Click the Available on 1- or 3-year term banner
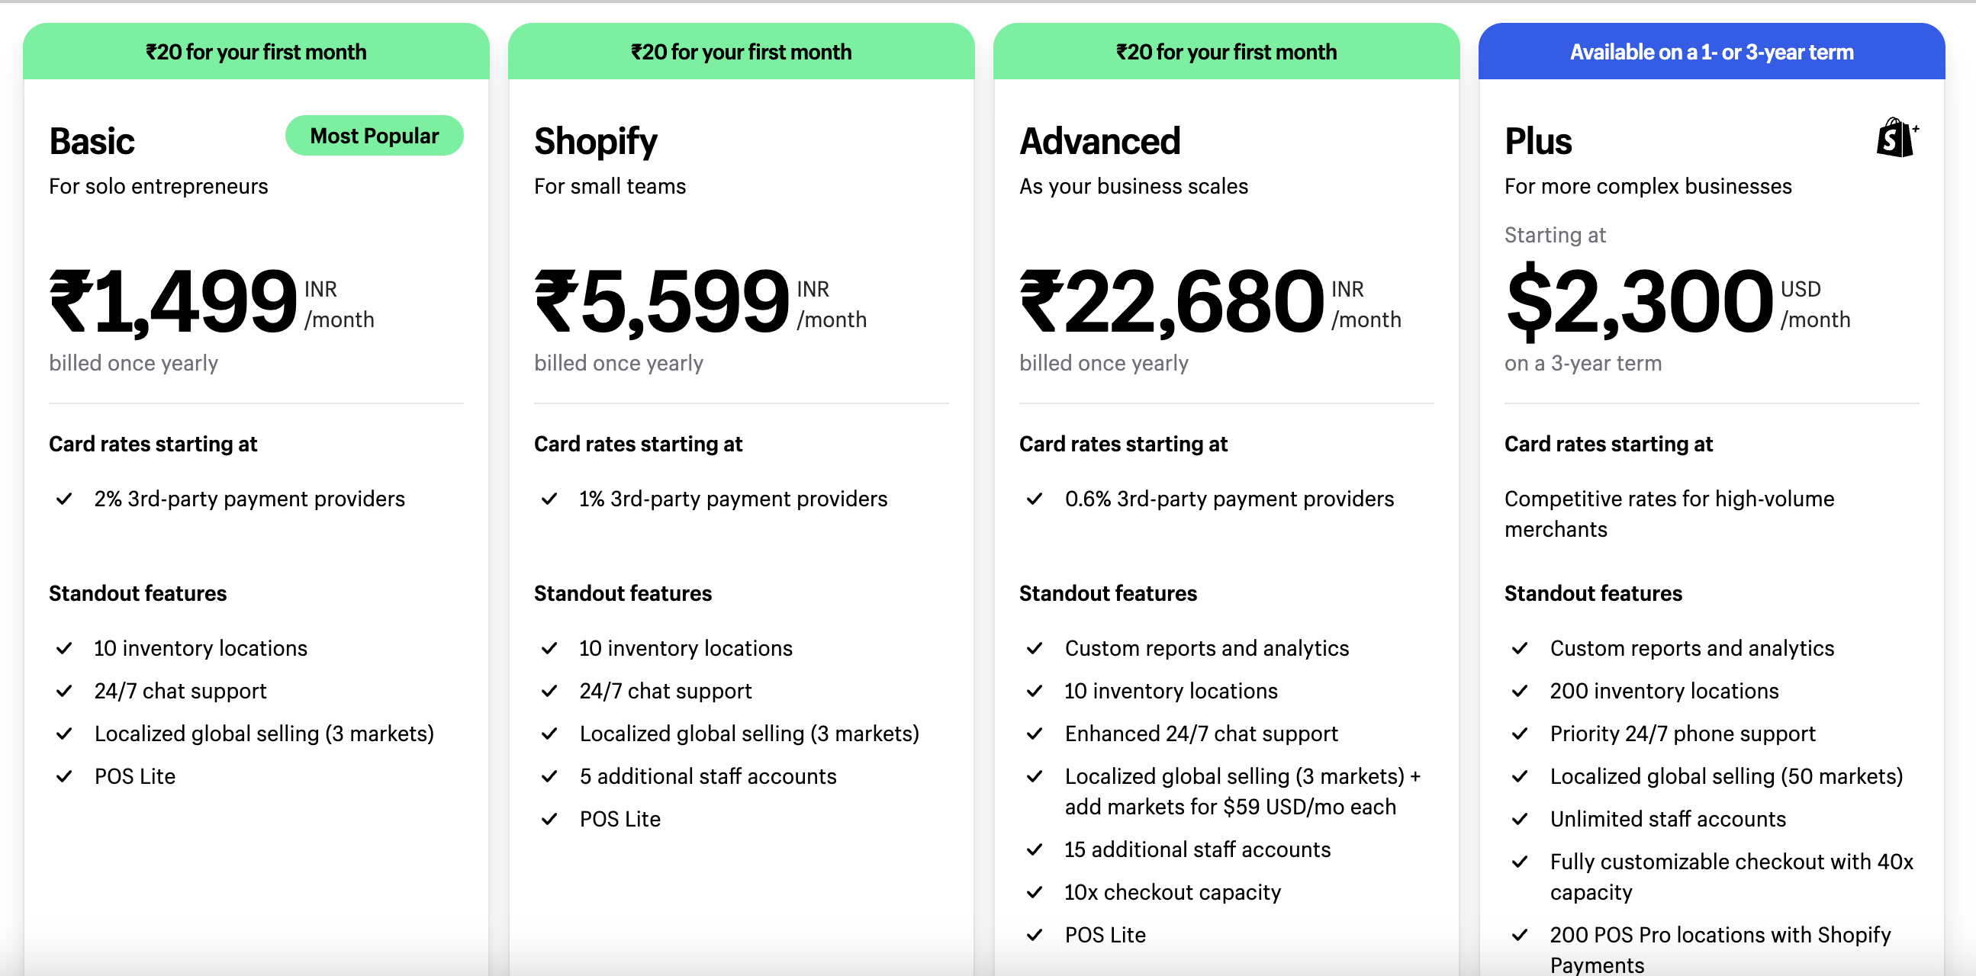This screenshot has height=976, width=1976. [1711, 51]
